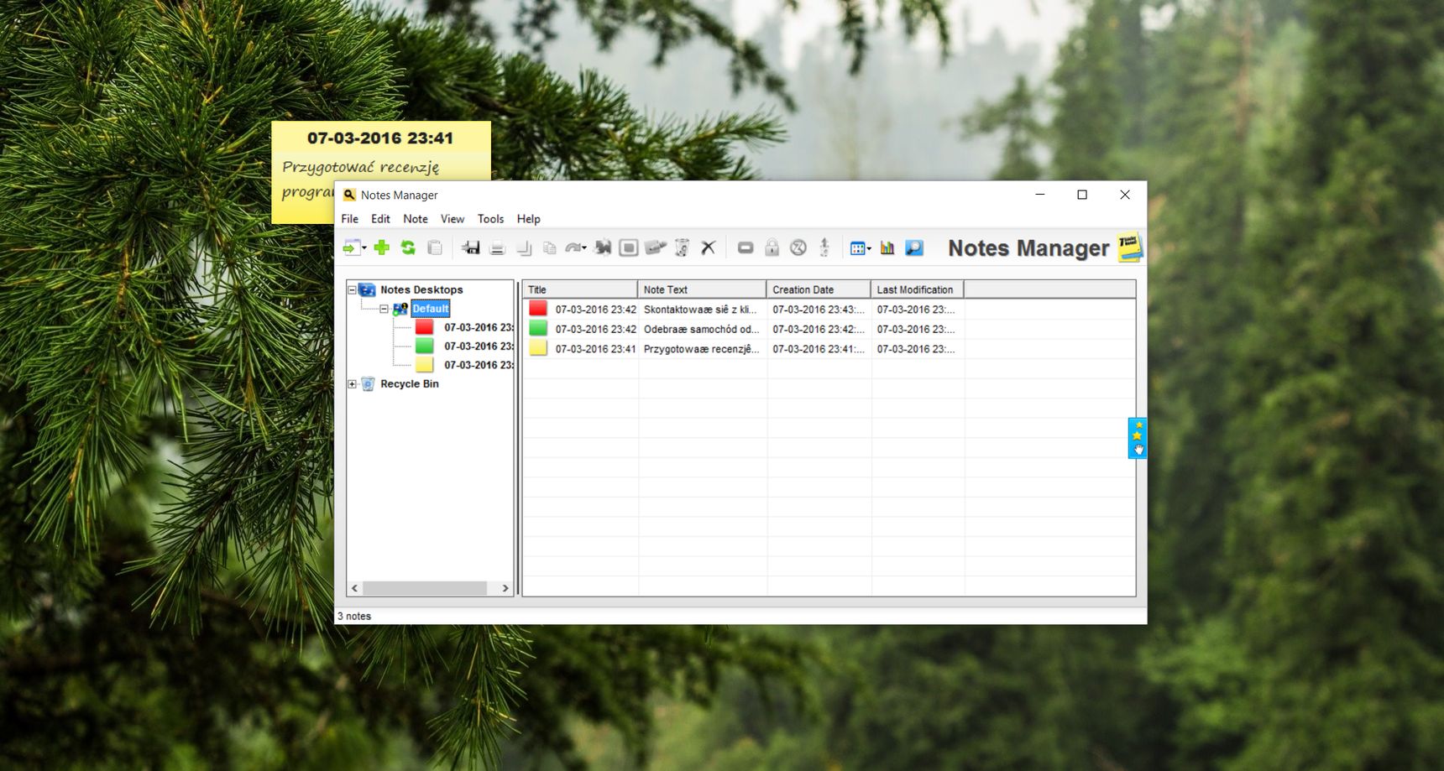Open the Help menu

(529, 219)
